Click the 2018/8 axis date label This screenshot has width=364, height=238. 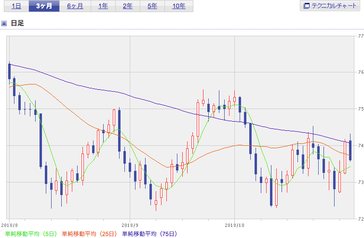tap(10, 225)
